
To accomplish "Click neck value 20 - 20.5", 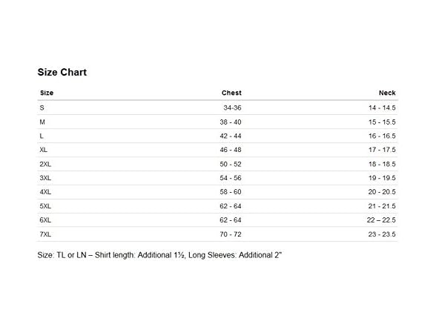I will click(x=382, y=192).
